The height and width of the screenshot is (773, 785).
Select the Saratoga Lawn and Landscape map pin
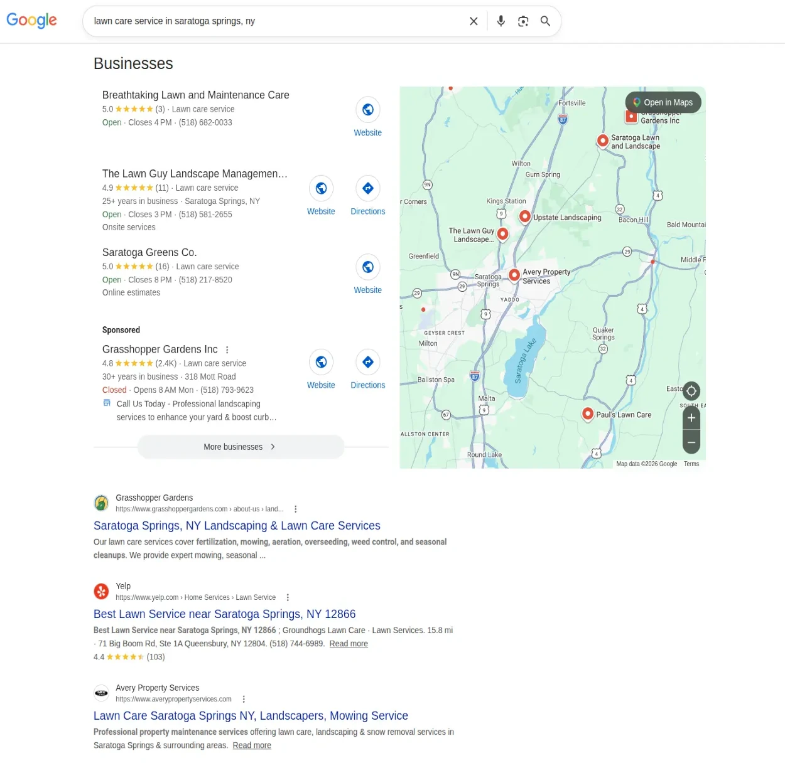pos(602,141)
